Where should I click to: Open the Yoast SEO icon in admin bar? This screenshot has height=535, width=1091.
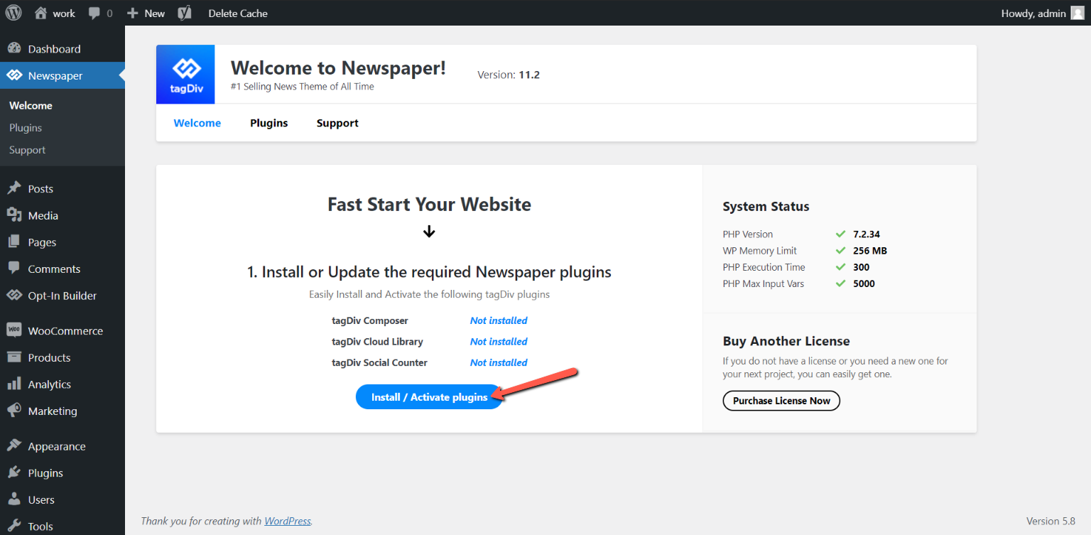click(185, 13)
